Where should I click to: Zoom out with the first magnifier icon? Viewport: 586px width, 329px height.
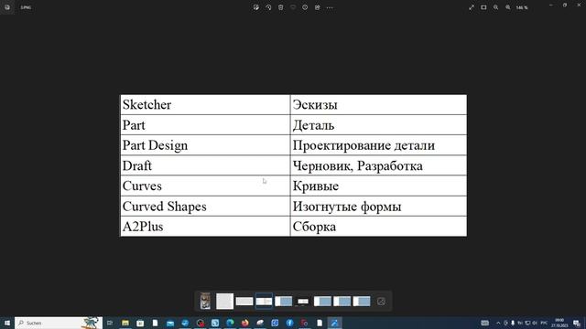[x=496, y=7]
